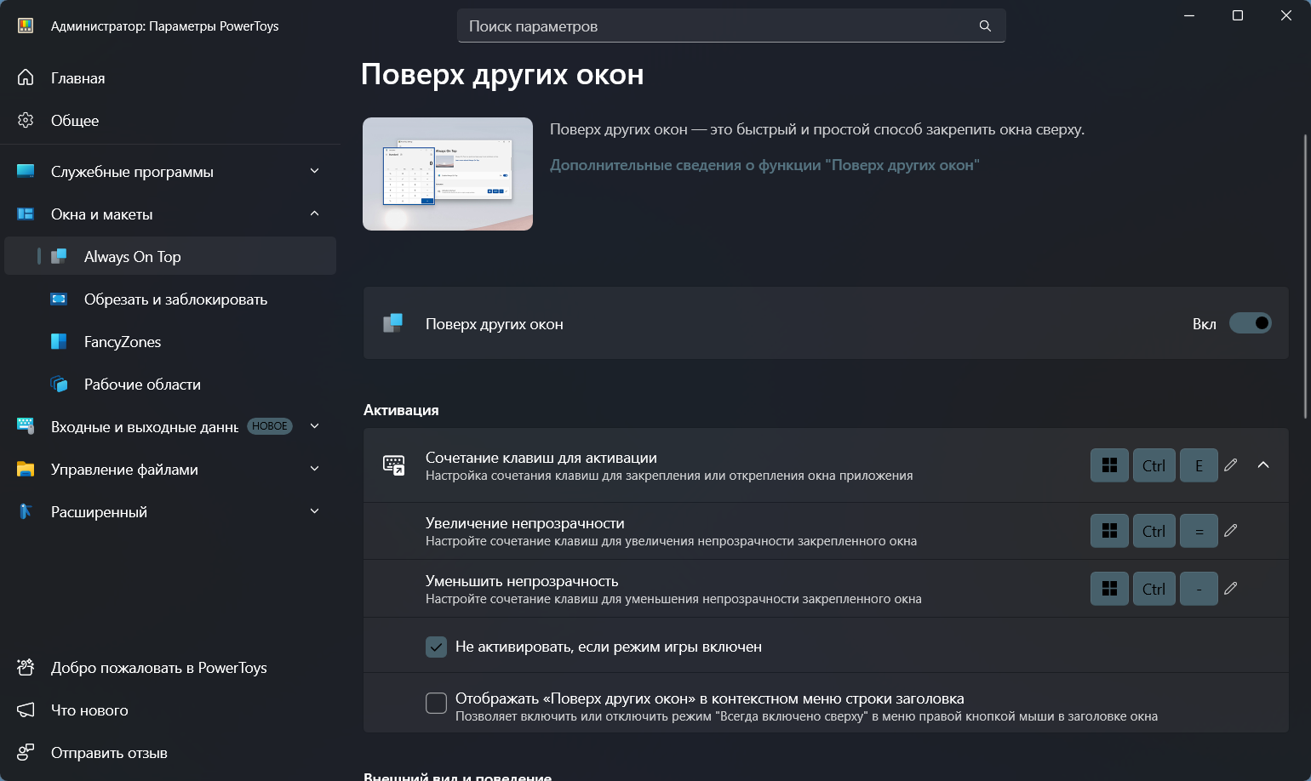
Task: Click the search magnifier icon
Action: (984, 26)
